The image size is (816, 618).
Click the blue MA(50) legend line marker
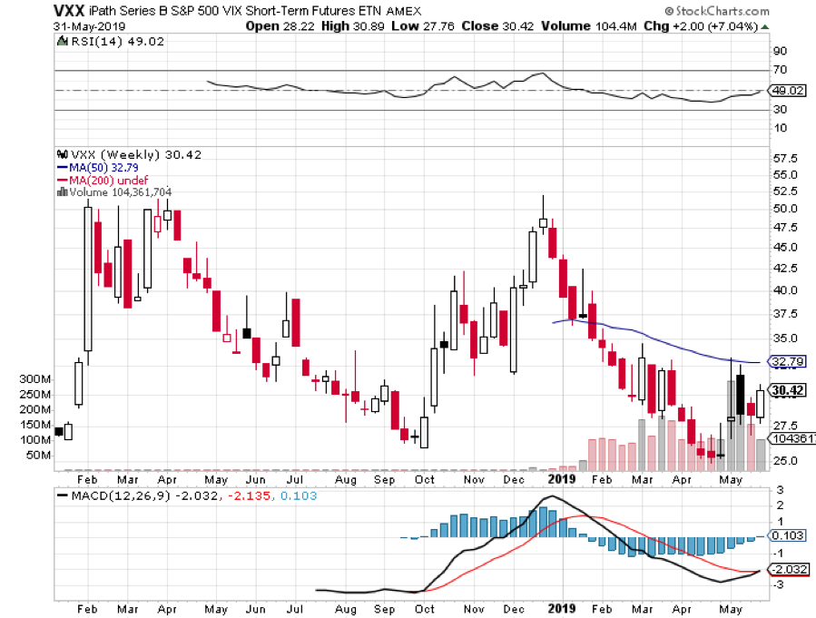tap(62, 168)
